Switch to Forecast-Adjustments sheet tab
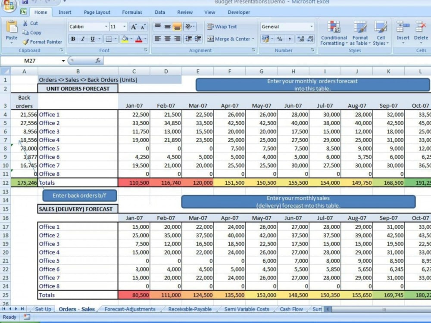This screenshot has height=323, width=431. 130,309
